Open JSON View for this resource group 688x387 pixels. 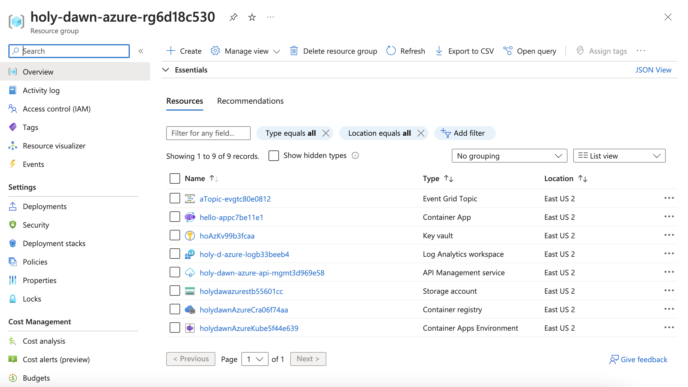(x=654, y=70)
